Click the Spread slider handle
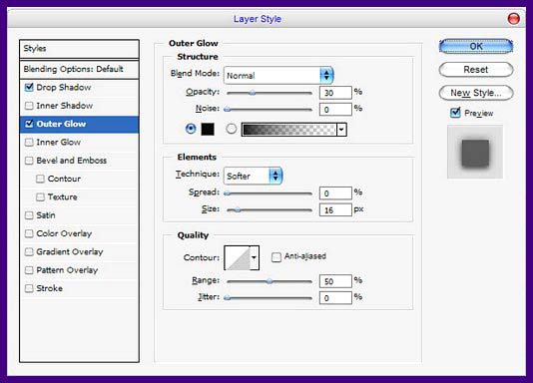Image resolution: width=533 pixels, height=383 pixels. click(228, 193)
